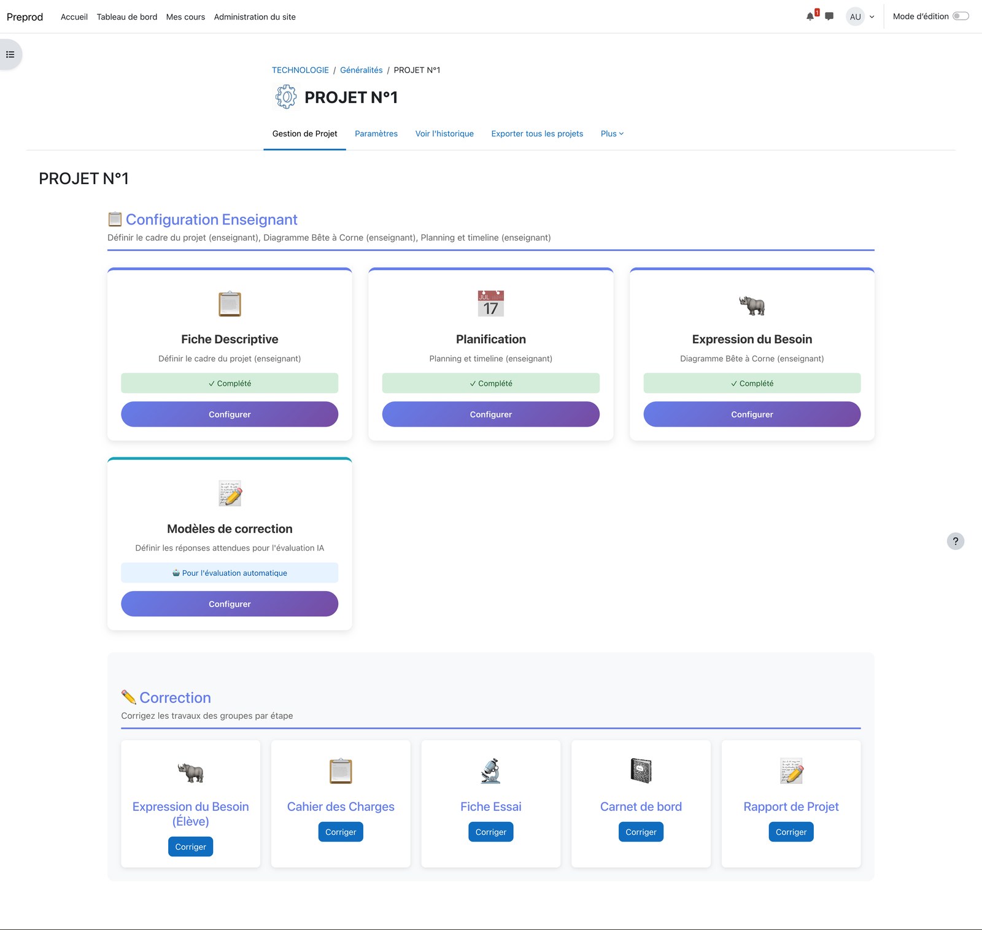Click the Rapport de Projet title
Image resolution: width=982 pixels, height=930 pixels.
(x=791, y=807)
